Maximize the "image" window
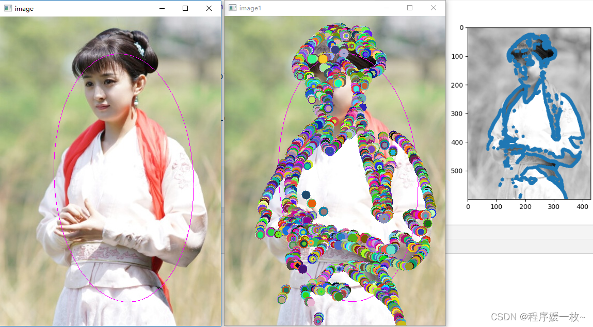593x327 pixels. click(185, 8)
